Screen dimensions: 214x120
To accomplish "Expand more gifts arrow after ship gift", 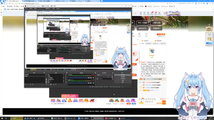I will click(x=96, y=101).
